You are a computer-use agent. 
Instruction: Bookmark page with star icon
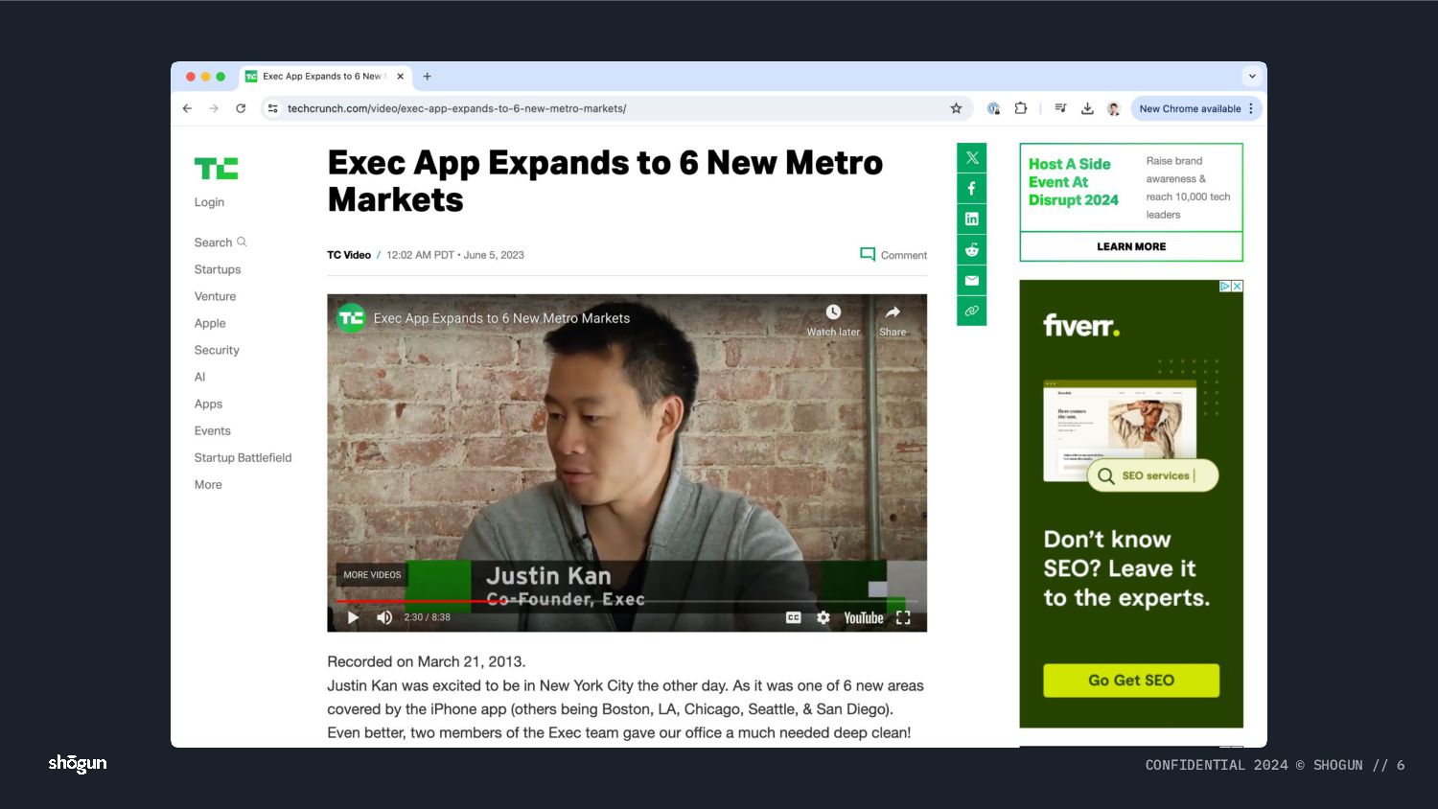[956, 108]
